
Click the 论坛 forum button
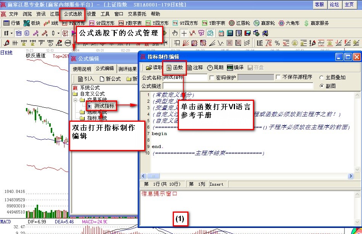coord(334,5)
